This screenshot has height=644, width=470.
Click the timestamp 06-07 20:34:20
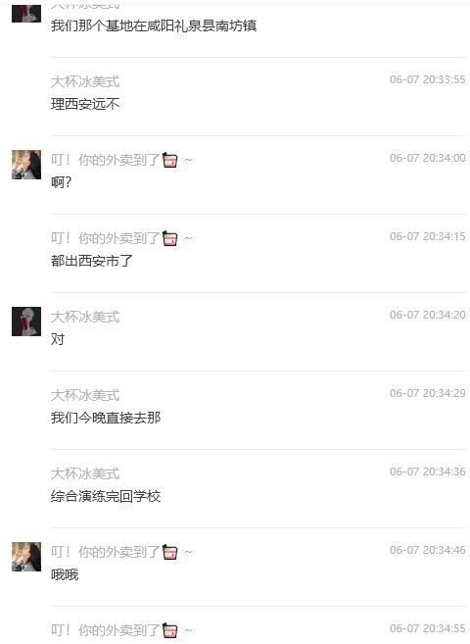427,315
